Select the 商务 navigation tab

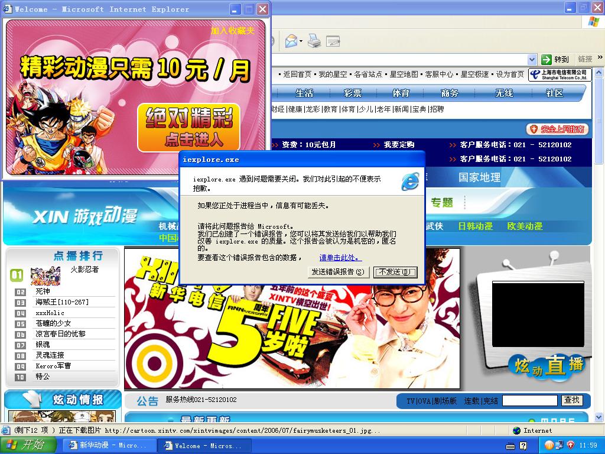click(450, 93)
